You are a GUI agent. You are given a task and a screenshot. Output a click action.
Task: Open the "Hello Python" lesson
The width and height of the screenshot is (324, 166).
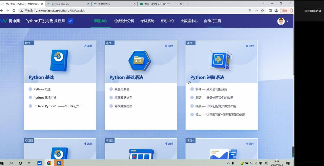(60, 106)
